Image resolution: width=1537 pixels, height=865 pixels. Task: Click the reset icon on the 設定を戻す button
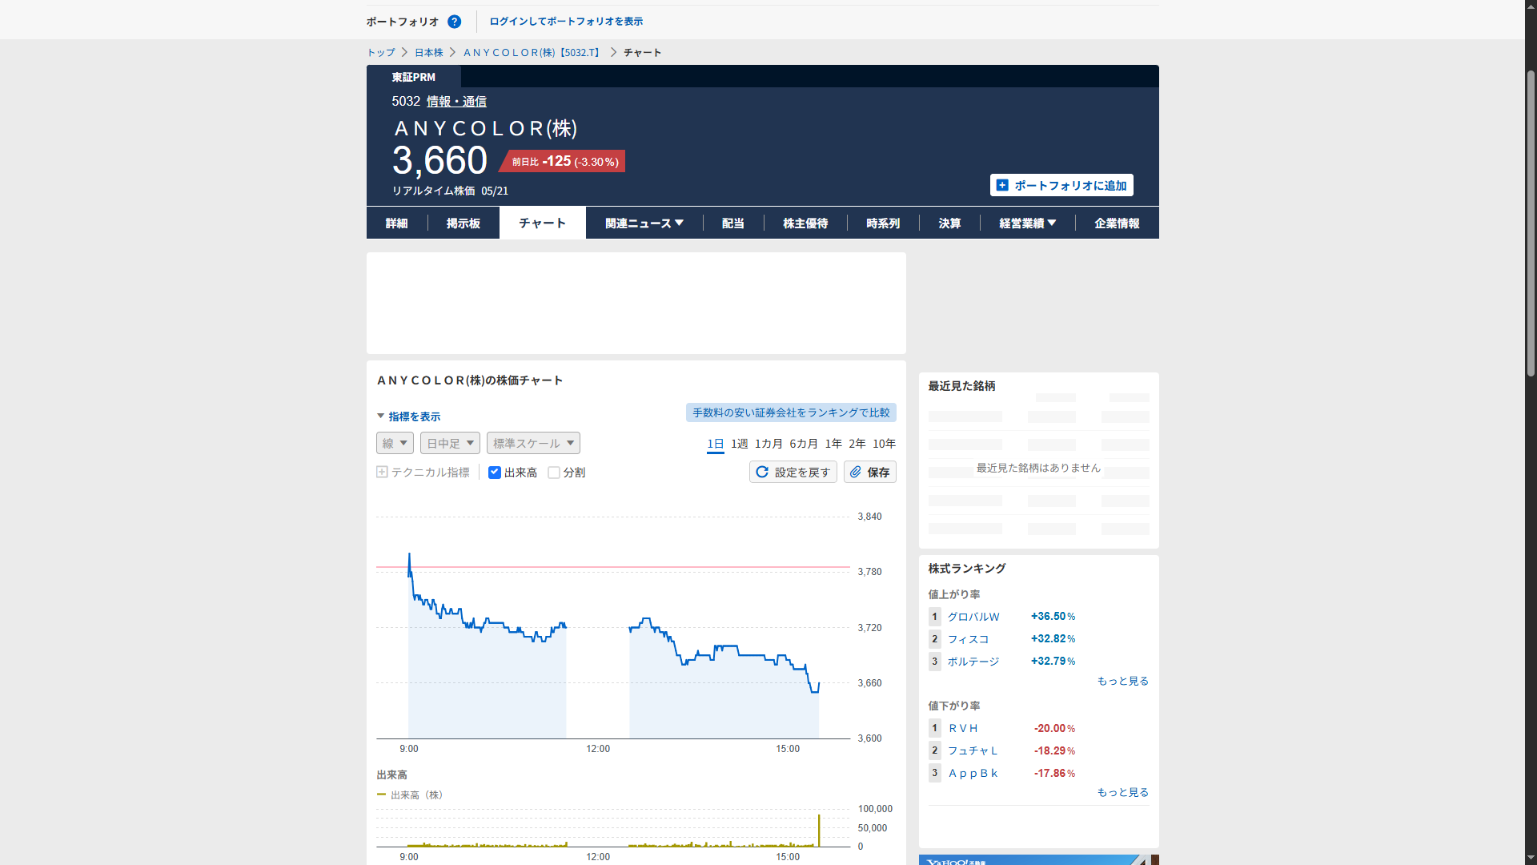pos(762,472)
